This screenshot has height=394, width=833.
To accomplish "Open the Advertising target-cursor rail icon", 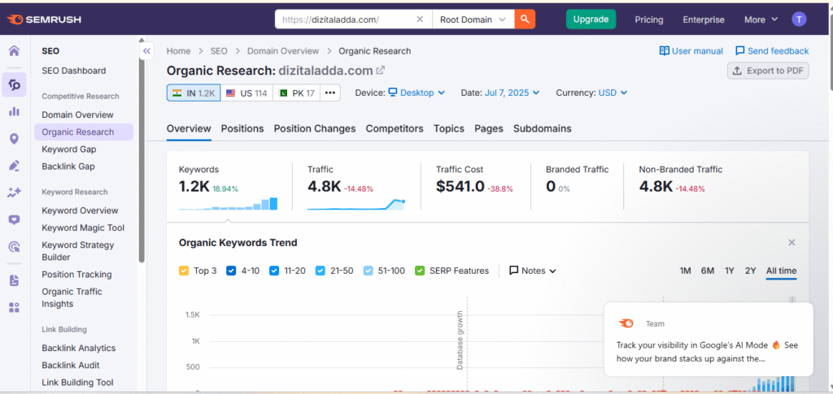I will pyautogui.click(x=15, y=247).
